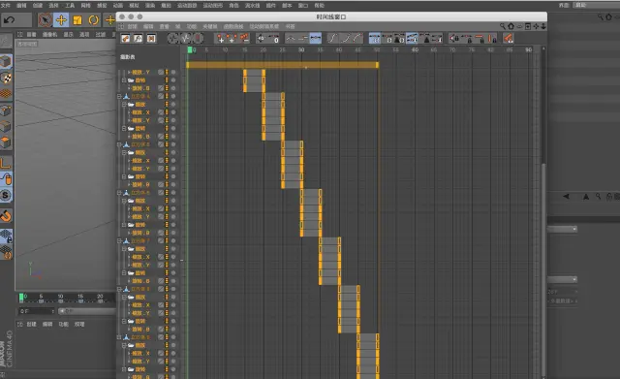Click the ease ease S-curve icon

coord(332,39)
